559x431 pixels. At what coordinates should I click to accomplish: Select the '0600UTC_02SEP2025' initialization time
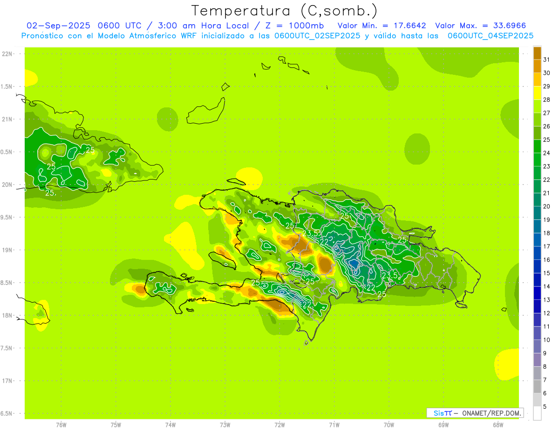(x=317, y=36)
